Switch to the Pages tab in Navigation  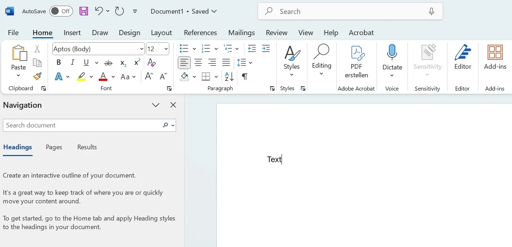tap(54, 147)
